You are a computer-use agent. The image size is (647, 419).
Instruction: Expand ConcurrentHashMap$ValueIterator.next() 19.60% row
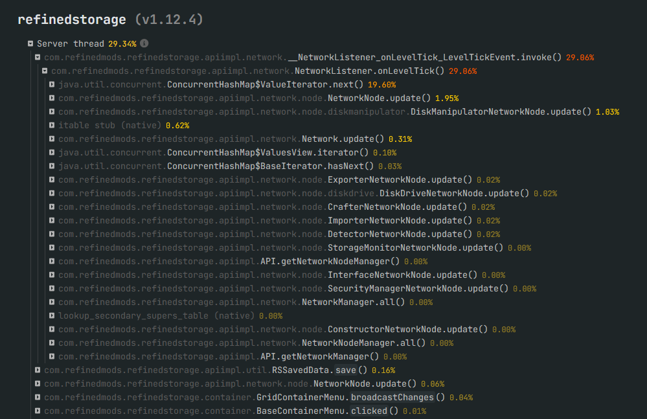tap(52, 85)
